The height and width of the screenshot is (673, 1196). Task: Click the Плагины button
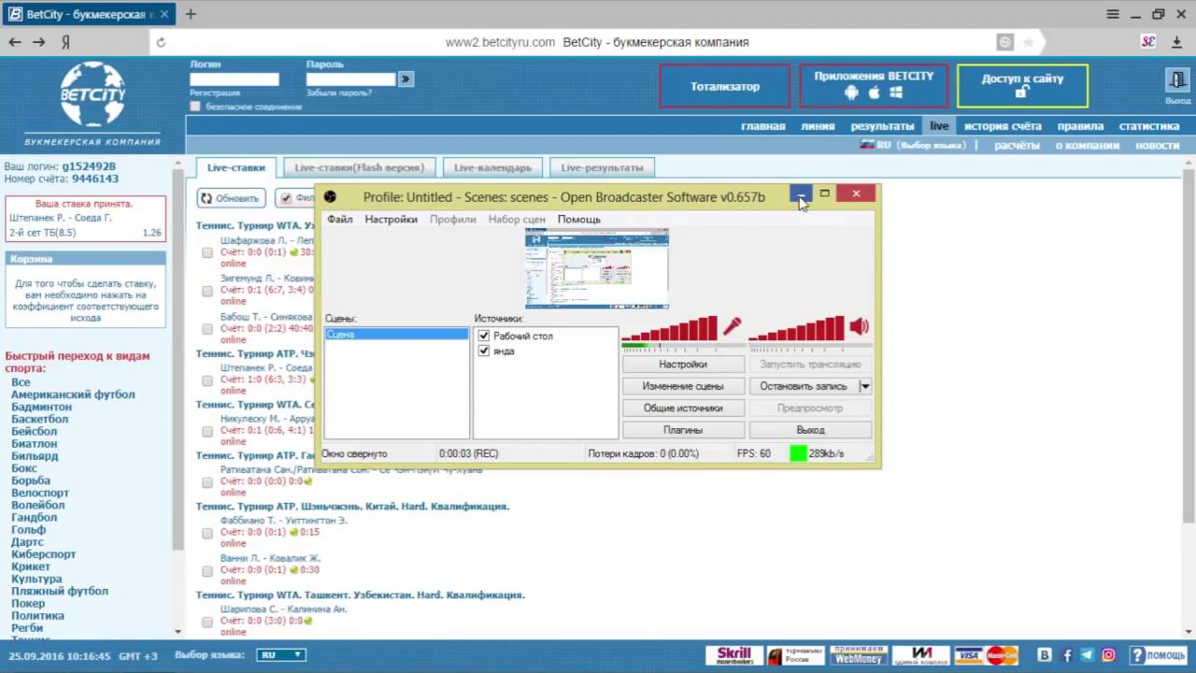(683, 430)
